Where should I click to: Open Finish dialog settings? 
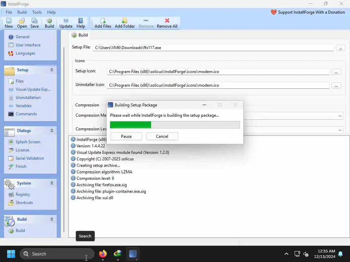pyautogui.click(x=17, y=166)
